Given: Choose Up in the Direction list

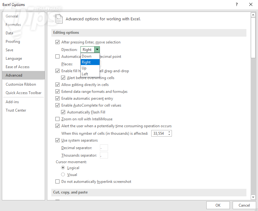Looking at the screenshot, I should coord(90,68).
